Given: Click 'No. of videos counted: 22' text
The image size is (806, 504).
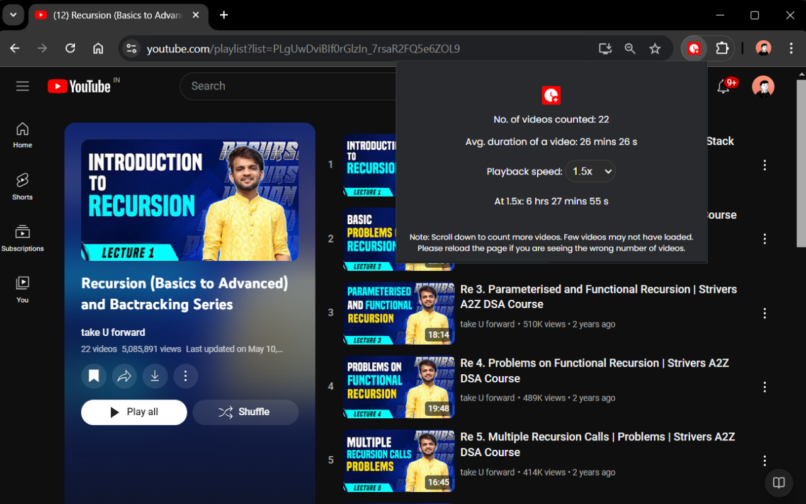Looking at the screenshot, I should click(551, 119).
